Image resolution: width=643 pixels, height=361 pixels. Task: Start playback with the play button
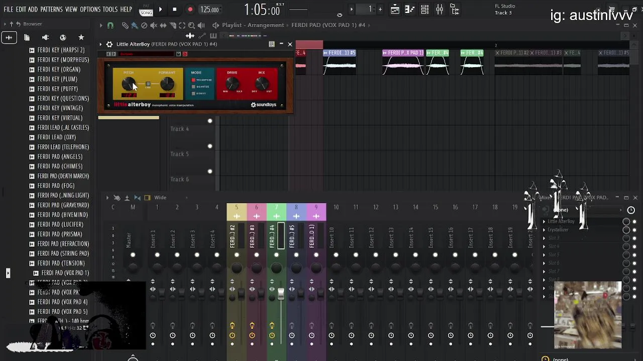160,9
